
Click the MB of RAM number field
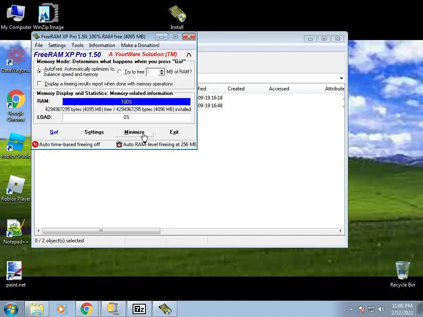point(152,72)
